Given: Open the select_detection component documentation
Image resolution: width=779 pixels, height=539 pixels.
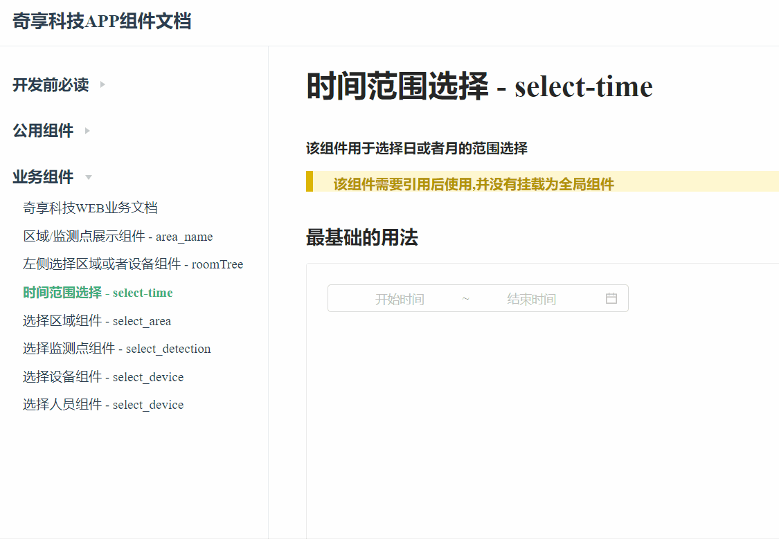Looking at the screenshot, I should click(x=116, y=348).
